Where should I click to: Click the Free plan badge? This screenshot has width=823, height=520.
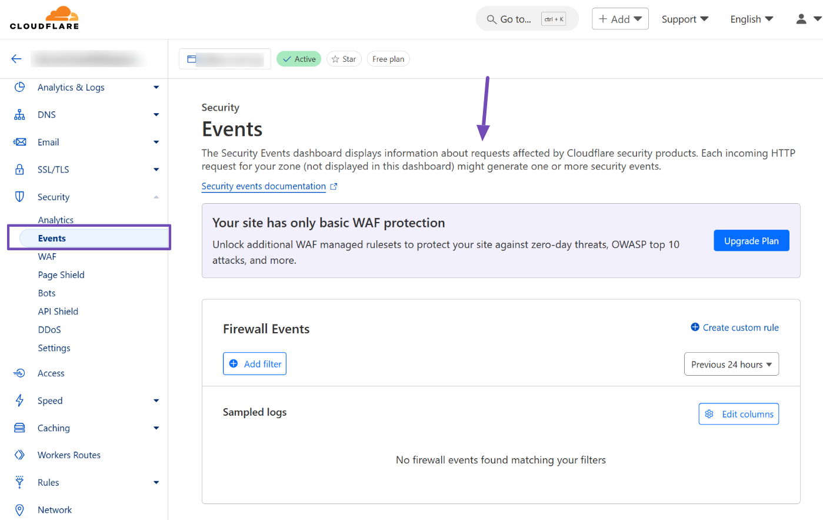click(388, 59)
